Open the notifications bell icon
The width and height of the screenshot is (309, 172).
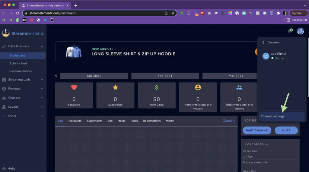[290, 31]
